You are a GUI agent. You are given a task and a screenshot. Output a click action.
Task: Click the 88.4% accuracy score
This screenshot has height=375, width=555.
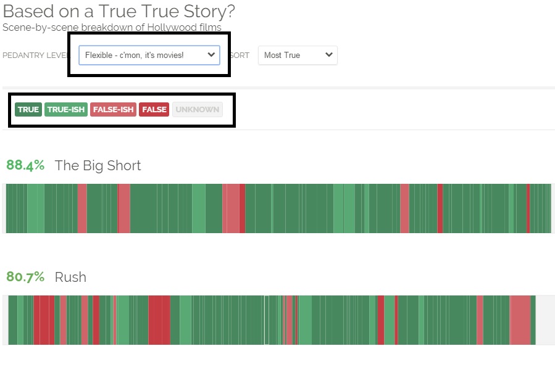coord(25,165)
